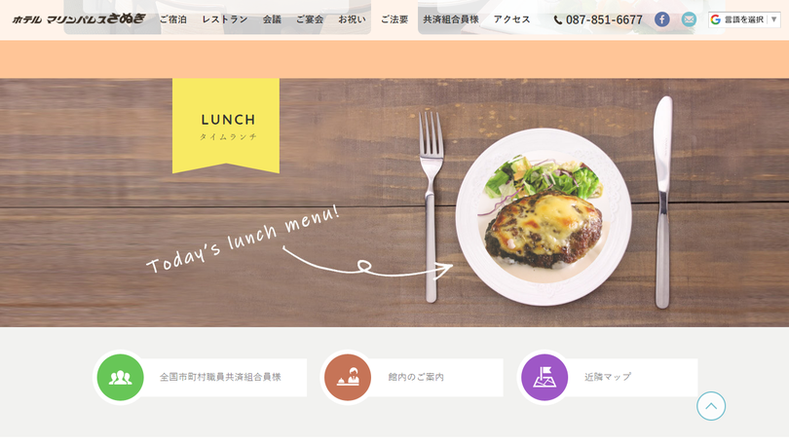Select ご宴会 in the navigation bar
Viewport: 789px width, 444px height.
(310, 19)
